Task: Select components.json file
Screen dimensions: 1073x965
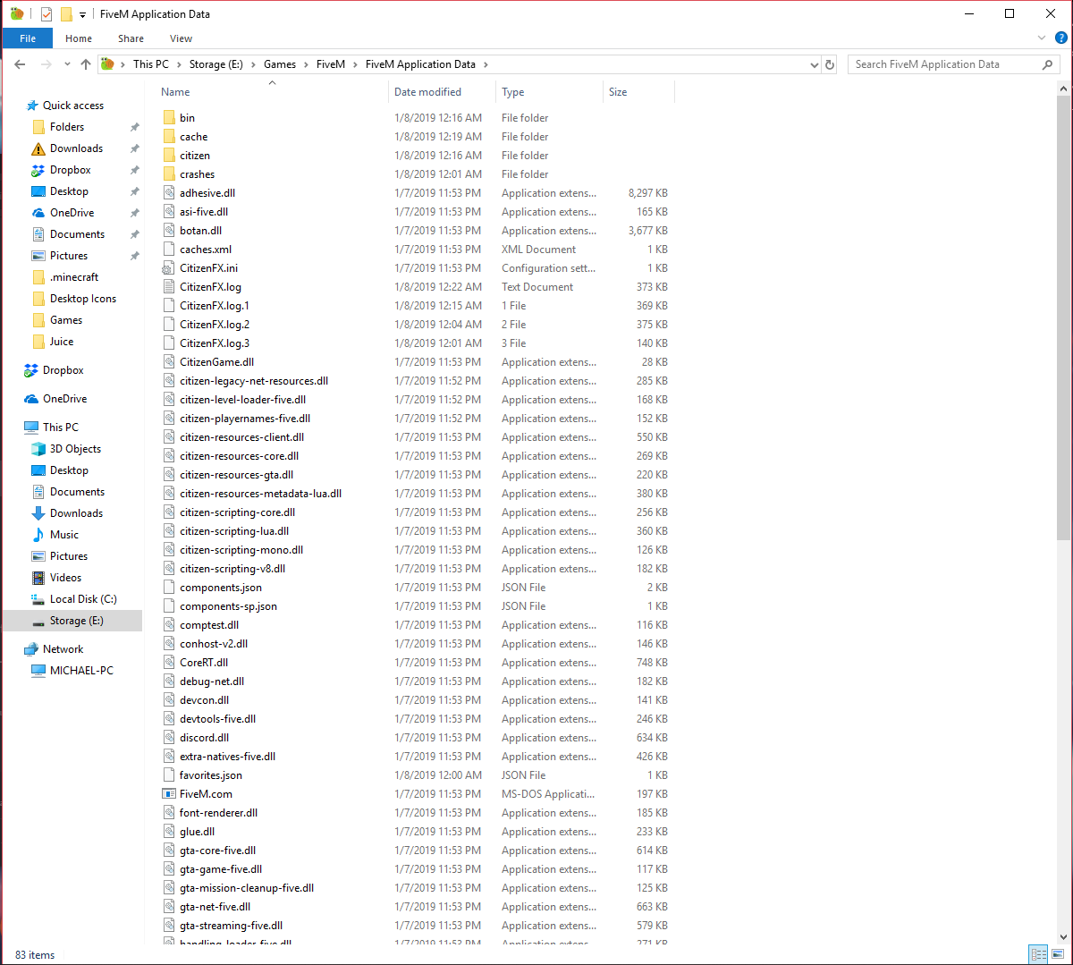Action: click(221, 588)
